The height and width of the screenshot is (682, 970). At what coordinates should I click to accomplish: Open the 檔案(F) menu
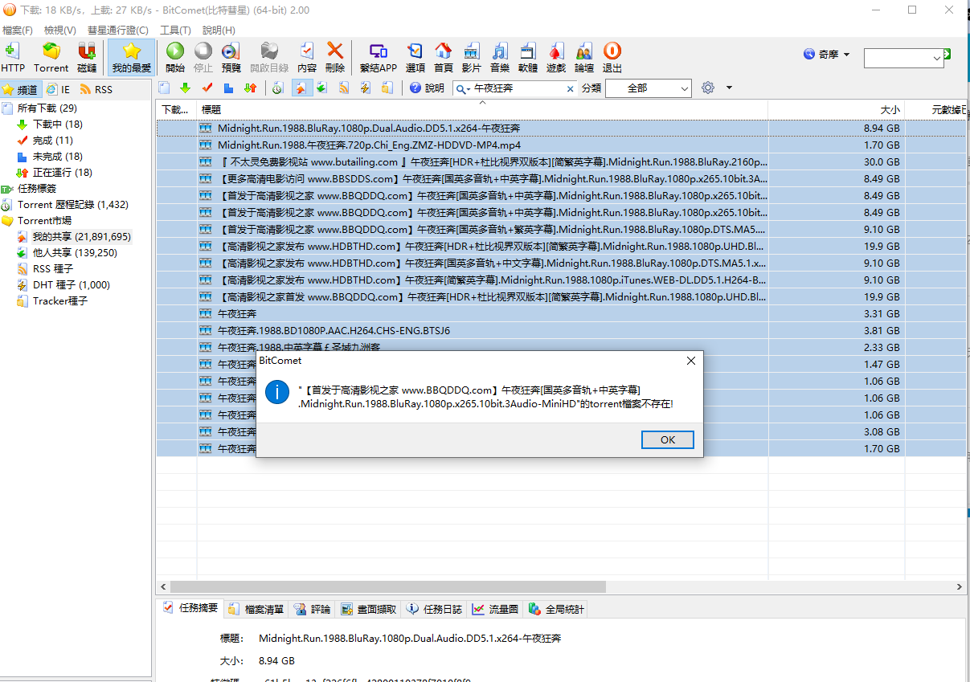pos(18,30)
